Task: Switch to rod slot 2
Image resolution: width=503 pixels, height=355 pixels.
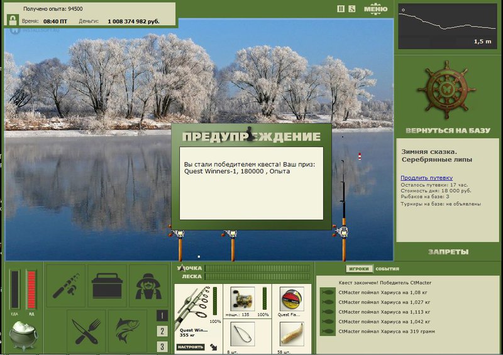Action: tap(162, 331)
